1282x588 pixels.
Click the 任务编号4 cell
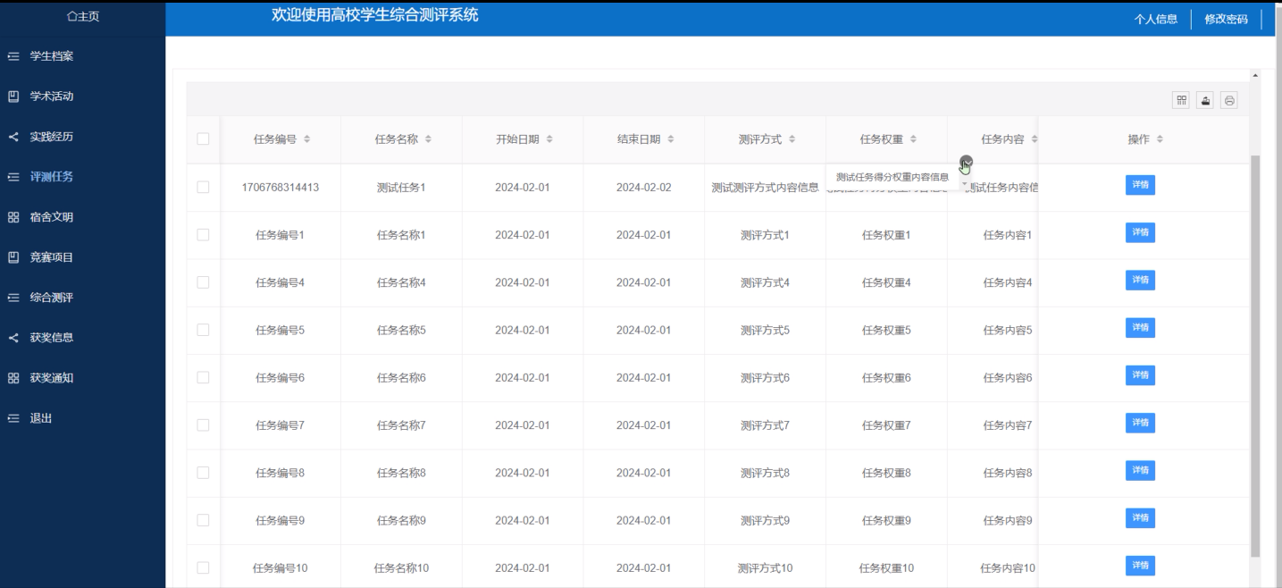point(281,283)
